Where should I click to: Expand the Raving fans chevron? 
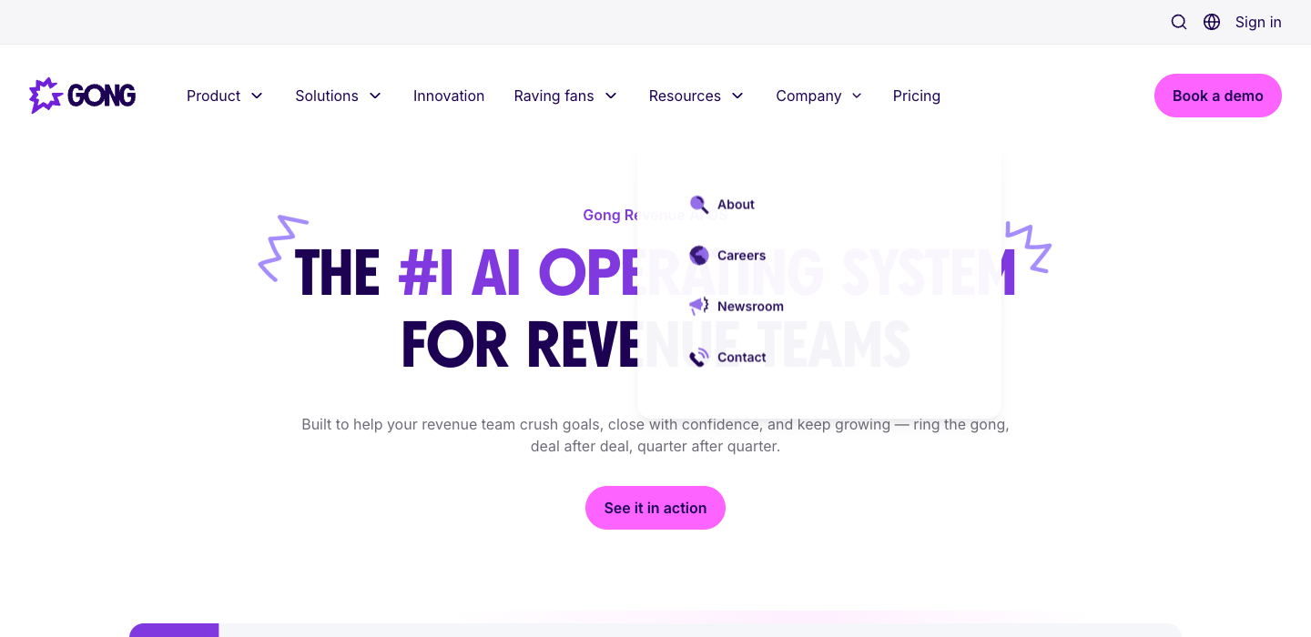point(611,96)
